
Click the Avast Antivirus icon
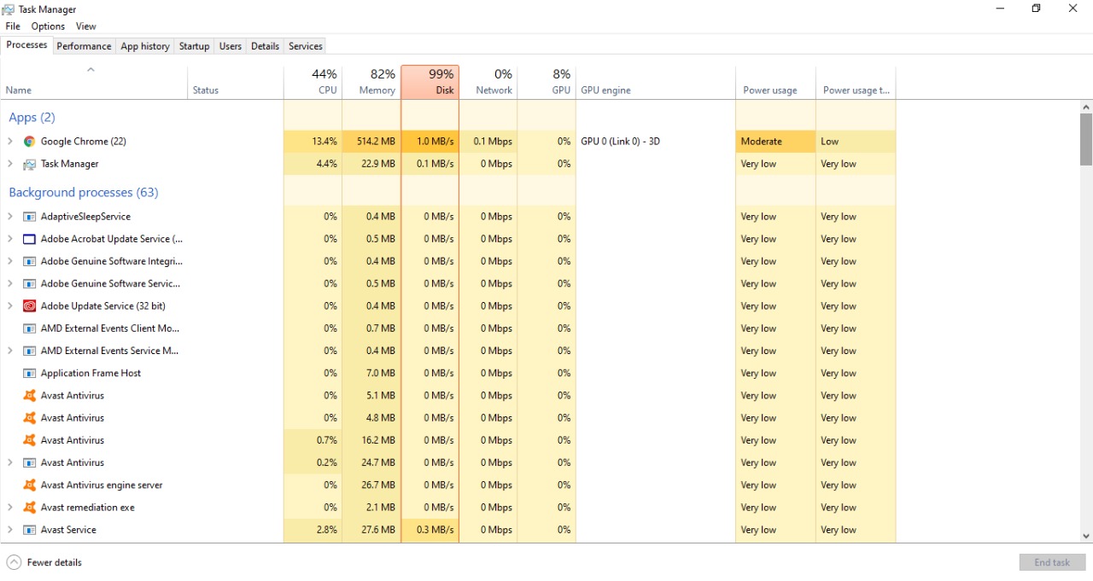tap(29, 395)
